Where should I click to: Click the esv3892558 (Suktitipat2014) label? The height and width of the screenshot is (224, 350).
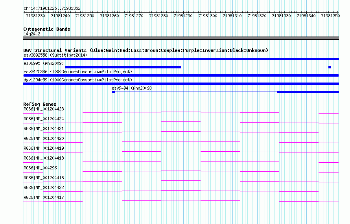(x=55, y=55)
